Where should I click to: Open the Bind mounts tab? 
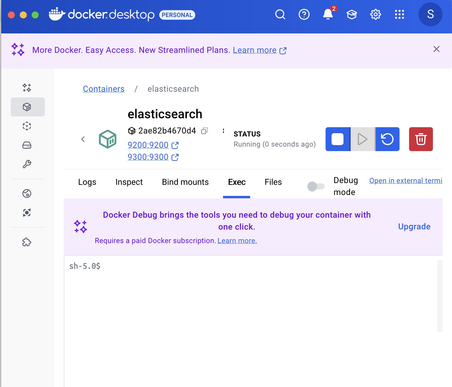click(x=185, y=182)
